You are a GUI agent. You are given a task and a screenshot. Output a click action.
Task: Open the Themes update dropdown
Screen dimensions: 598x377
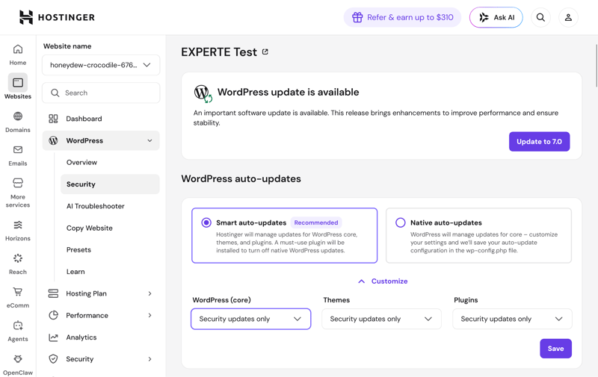381,319
